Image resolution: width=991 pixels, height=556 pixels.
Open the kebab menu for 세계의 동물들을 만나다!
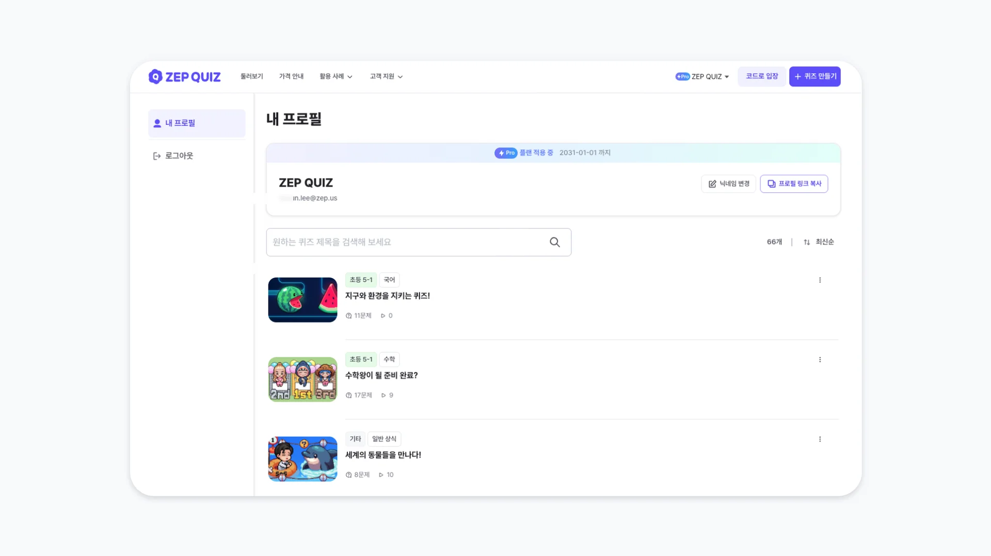(820, 439)
